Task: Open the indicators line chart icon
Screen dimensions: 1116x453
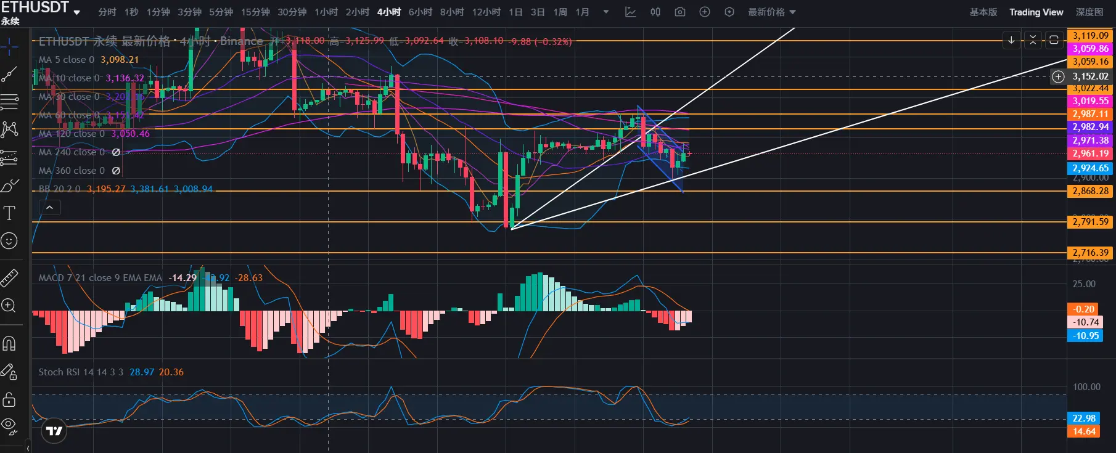Action: point(631,12)
